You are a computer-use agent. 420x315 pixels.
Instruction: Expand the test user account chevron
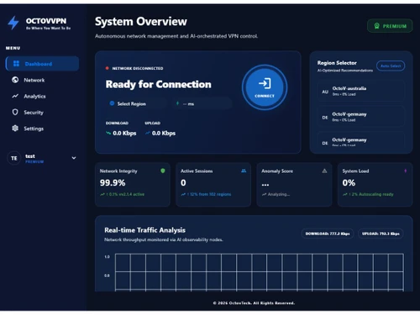click(74, 158)
